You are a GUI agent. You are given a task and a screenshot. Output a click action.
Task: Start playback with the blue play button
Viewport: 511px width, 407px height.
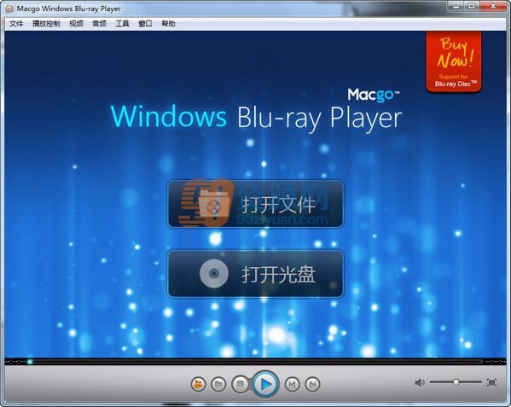pyautogui.click(x=265, y=384)
